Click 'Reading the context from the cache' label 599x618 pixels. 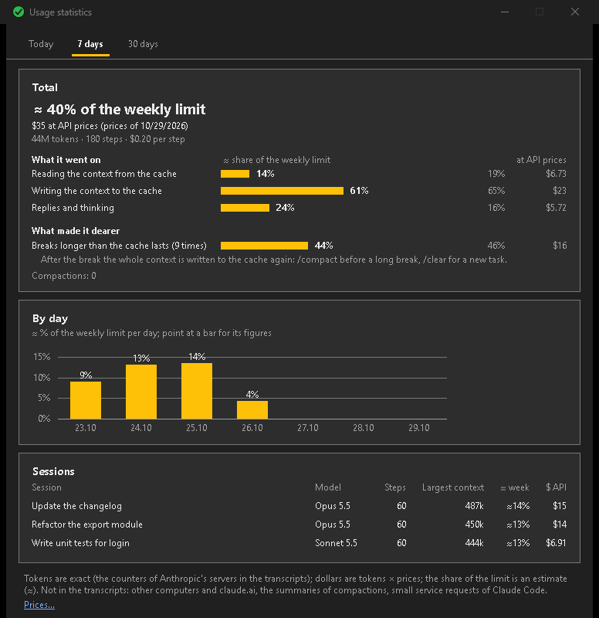point(104,174)
